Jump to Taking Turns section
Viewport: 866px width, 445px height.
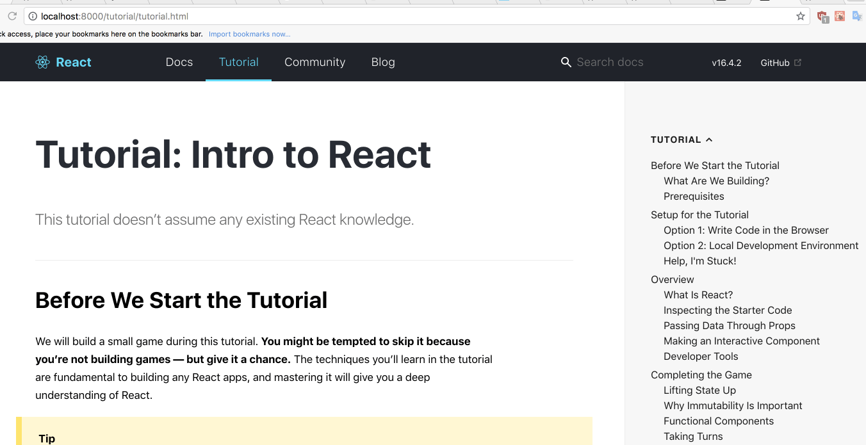[x=693, y=436]
